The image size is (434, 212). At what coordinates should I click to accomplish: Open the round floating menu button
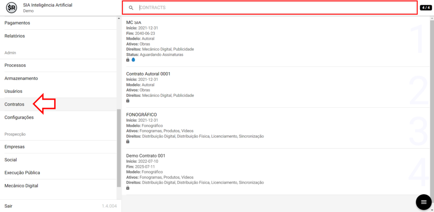423,202
